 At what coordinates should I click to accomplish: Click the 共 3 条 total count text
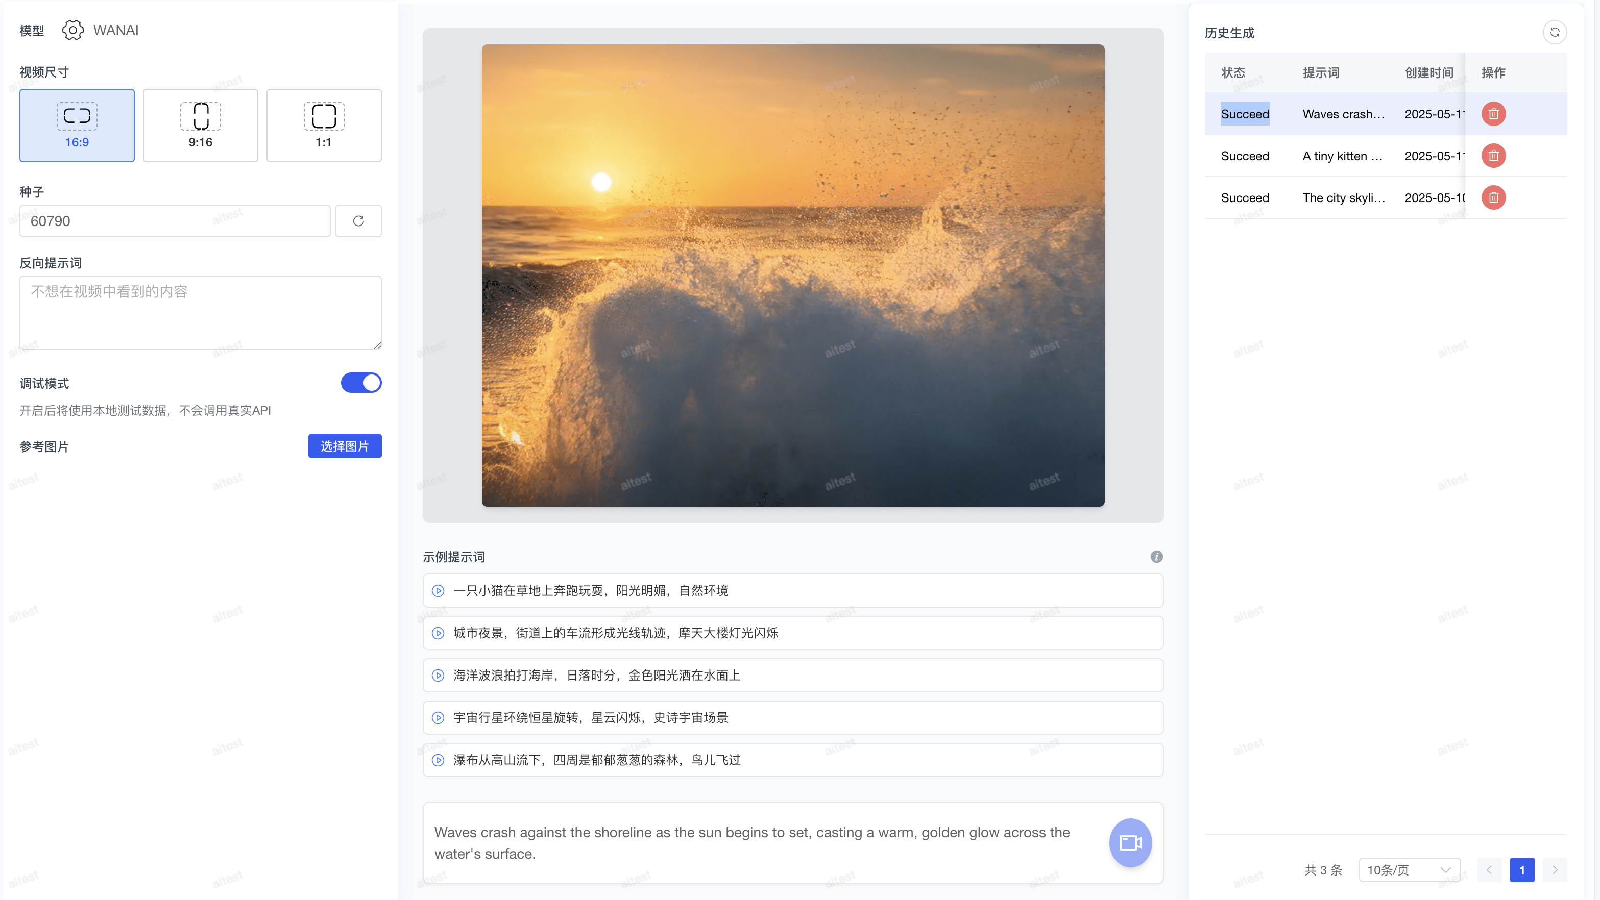[x=1323, y=869]
